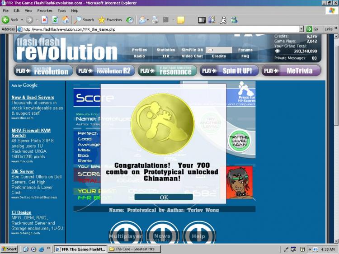Click the Print icon in toolbar
Screen dimensions: 339x254
tap(155, 20)
